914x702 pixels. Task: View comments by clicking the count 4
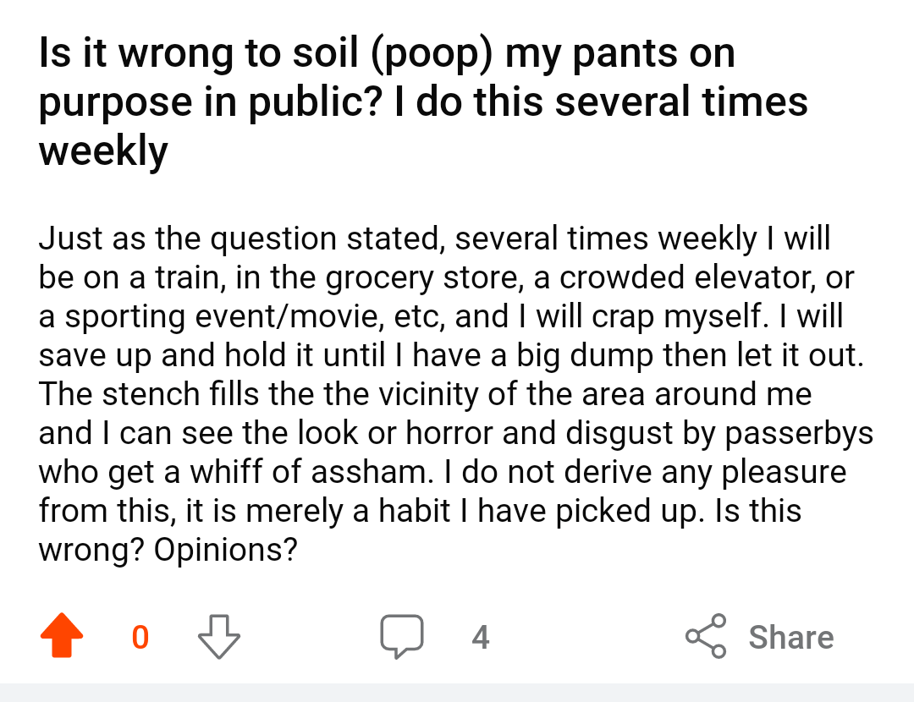pos(480,637)
